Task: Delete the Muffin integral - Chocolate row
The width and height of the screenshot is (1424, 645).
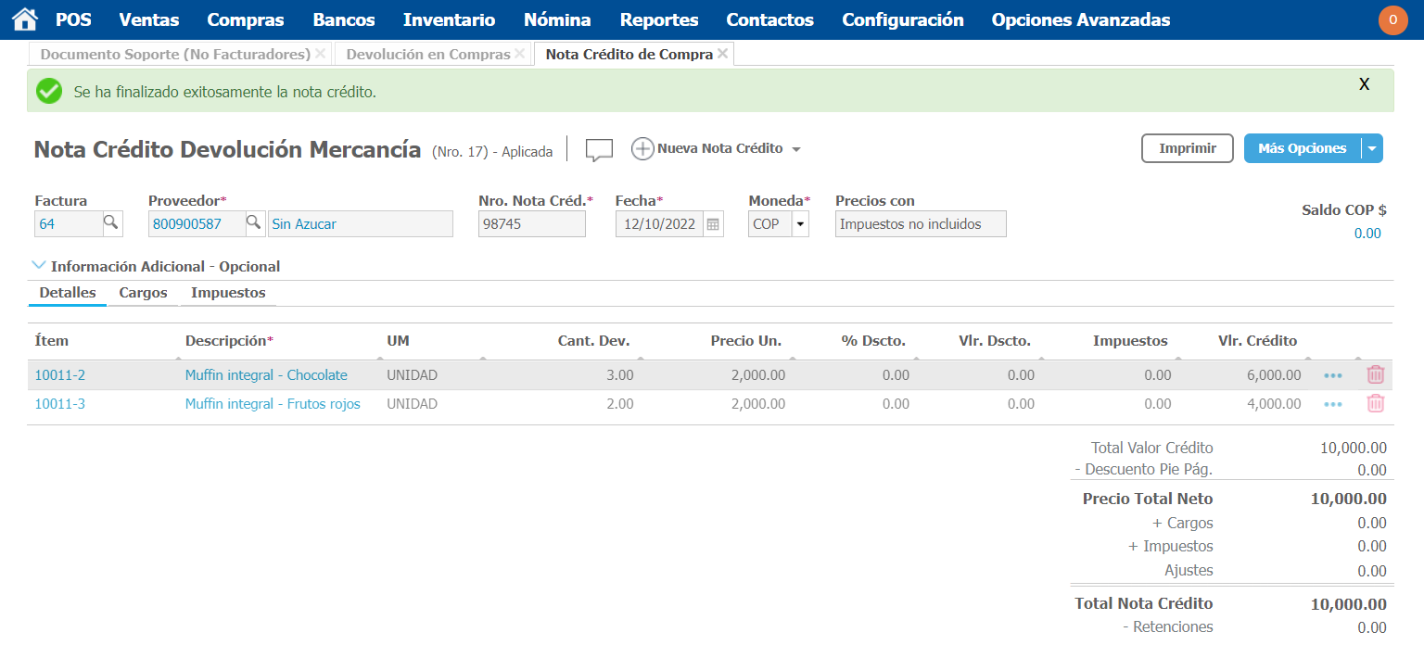Action: point(1376,375)
